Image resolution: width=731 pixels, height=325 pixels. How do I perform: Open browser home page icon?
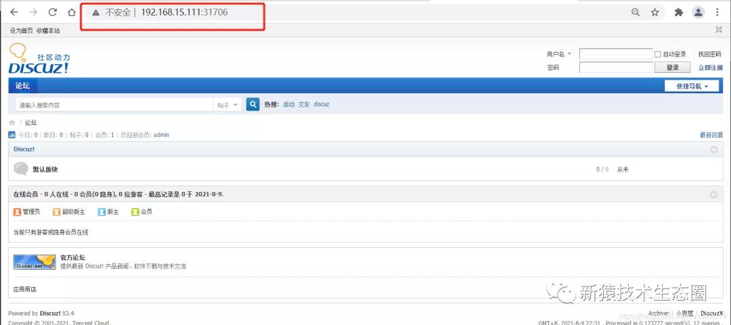pyautogui.click(x=71, y=13)
